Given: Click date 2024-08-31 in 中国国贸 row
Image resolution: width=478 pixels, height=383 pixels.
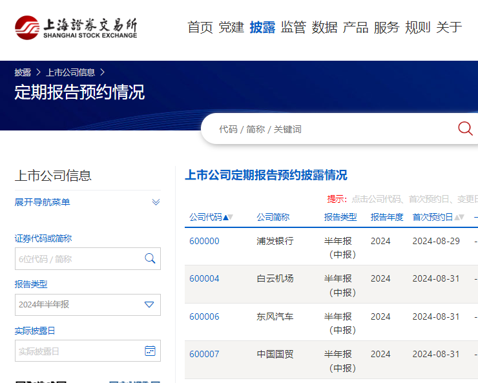Looking at the screenshot, I should (436, 354).
